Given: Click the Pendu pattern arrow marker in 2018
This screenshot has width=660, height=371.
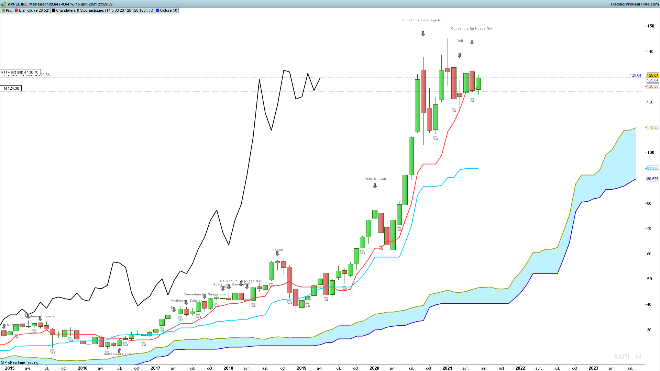Looking at the screenshot, I should coord(277,254).
